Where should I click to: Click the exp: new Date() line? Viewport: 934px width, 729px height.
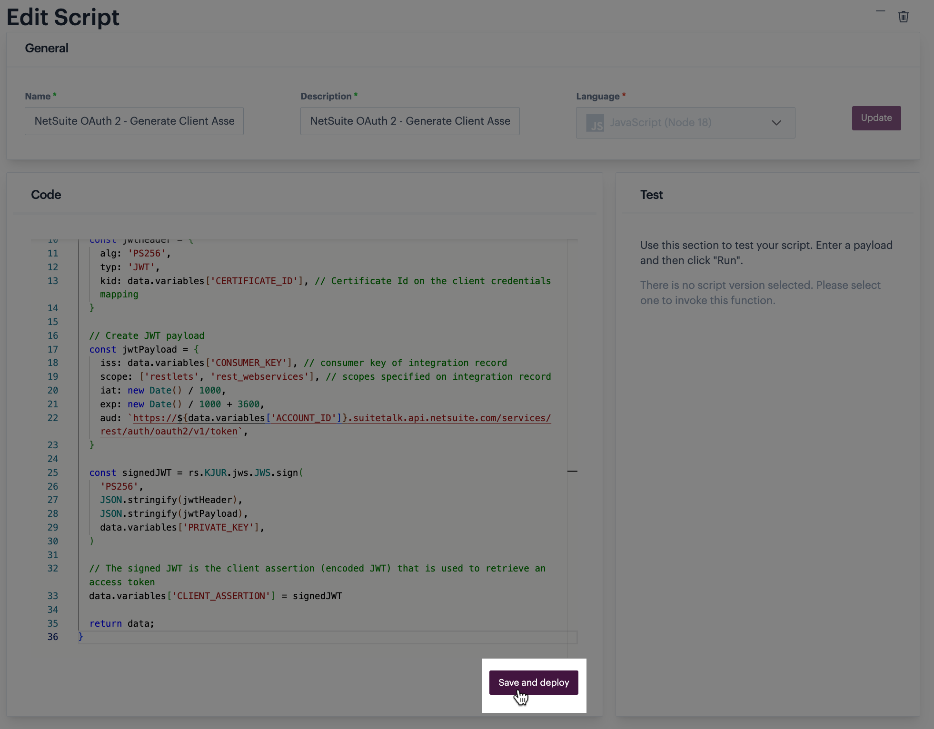click(182, 404)
